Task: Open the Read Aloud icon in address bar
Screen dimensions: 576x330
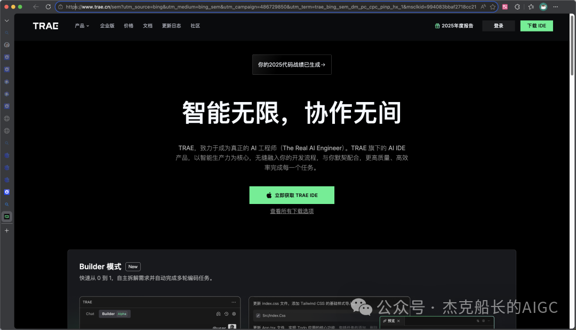Action: (x=483, y=6)
